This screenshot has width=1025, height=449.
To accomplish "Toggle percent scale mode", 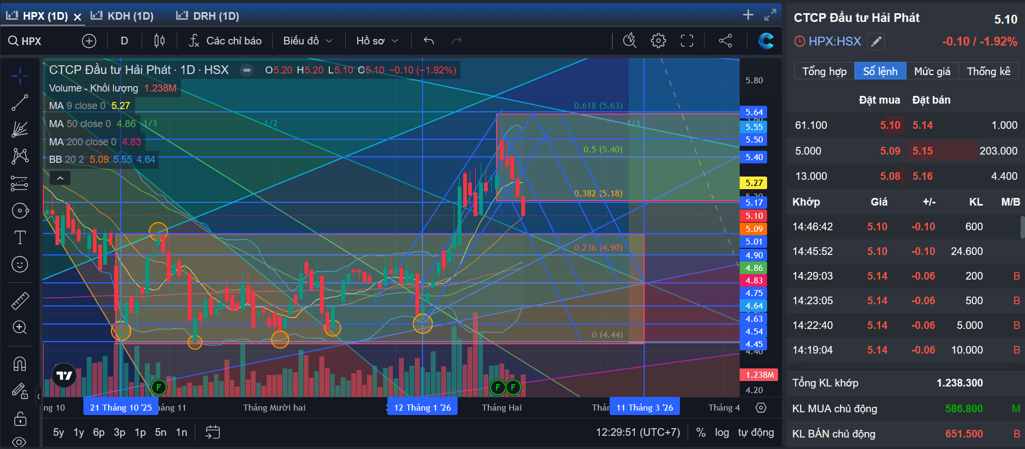I will coord(701,433).
